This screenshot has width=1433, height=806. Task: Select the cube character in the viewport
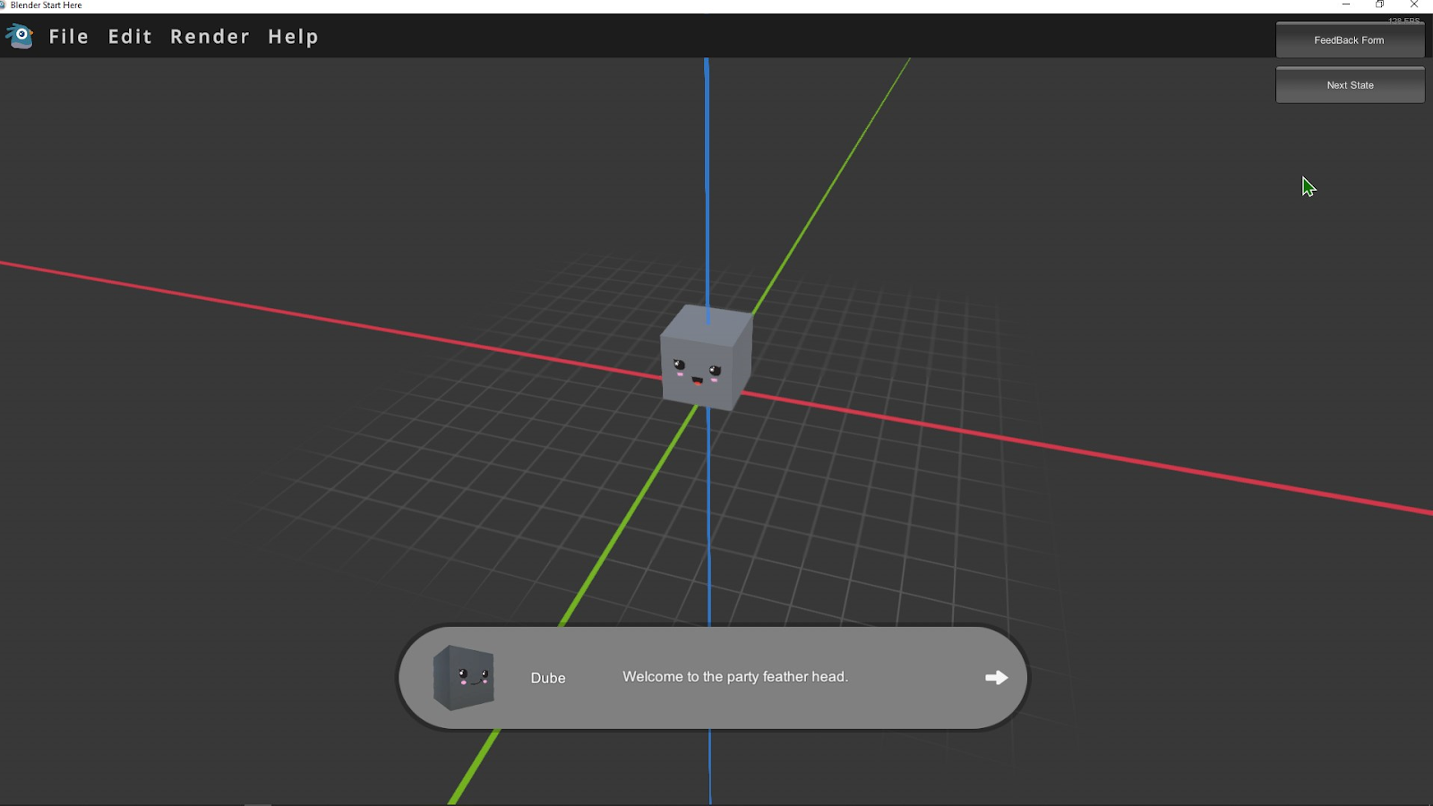tap(706, 358)
